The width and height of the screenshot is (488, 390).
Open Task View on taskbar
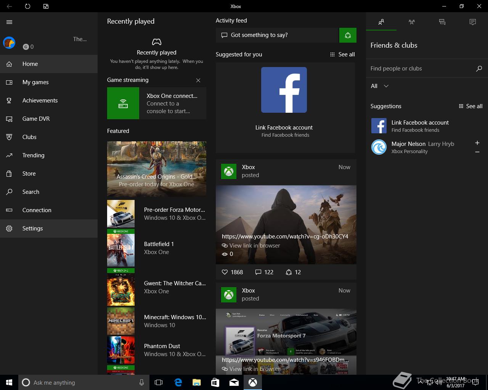point(159,382)
